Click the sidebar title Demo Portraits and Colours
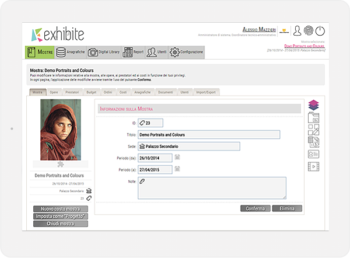350x258 pixels. point(59,176)
